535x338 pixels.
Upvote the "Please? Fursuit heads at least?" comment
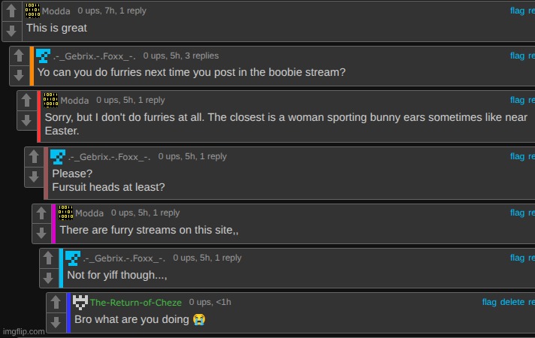(x=33, y=157)
